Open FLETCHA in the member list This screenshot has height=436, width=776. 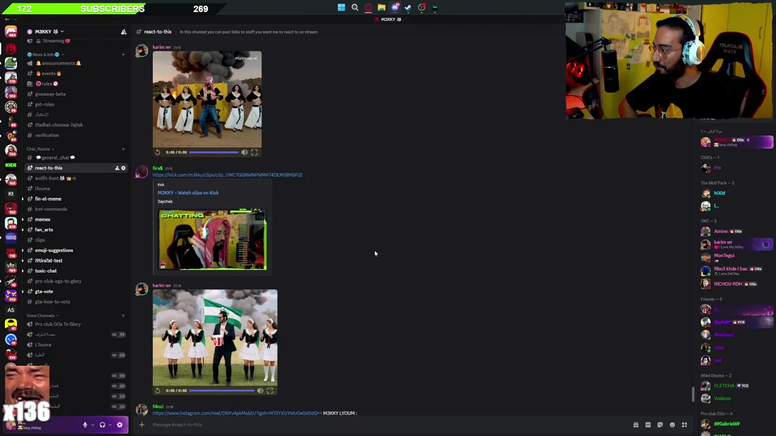736,386
